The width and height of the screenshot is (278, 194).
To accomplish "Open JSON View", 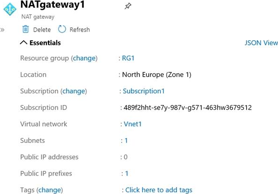I will pos(261,43).
